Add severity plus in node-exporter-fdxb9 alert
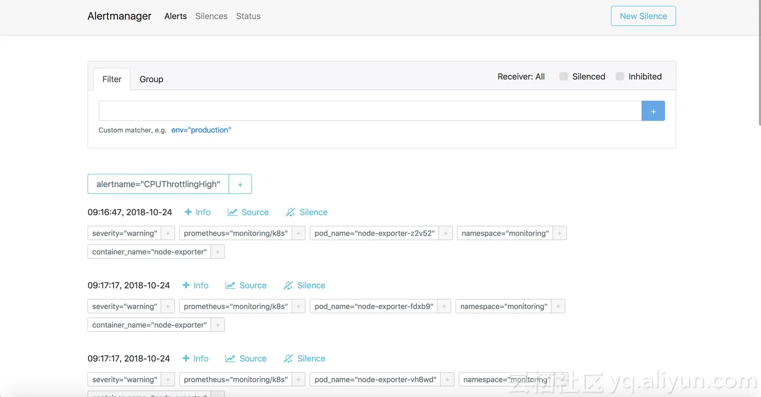Image resolution: width=761 pixels, height=397 pixels. pyautogui.click(x=168, y=307)
